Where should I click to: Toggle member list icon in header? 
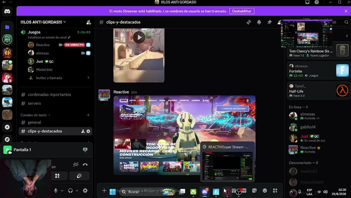(x=280, y=22)
